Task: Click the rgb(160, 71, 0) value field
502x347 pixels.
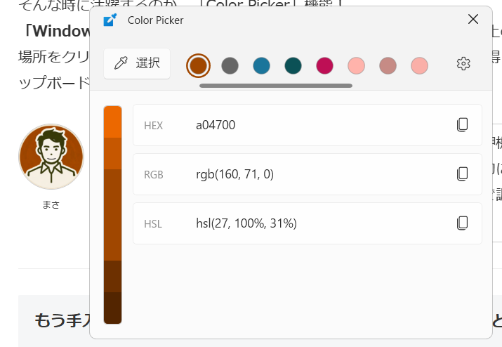Action: click(x=234, y=174)
